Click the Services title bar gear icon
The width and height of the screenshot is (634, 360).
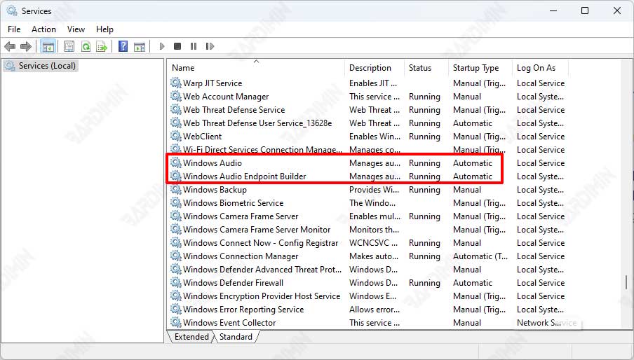[x=12, y=11]
